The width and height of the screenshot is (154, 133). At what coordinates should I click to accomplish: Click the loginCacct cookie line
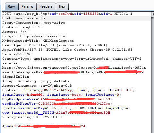(x=62, y=95)
